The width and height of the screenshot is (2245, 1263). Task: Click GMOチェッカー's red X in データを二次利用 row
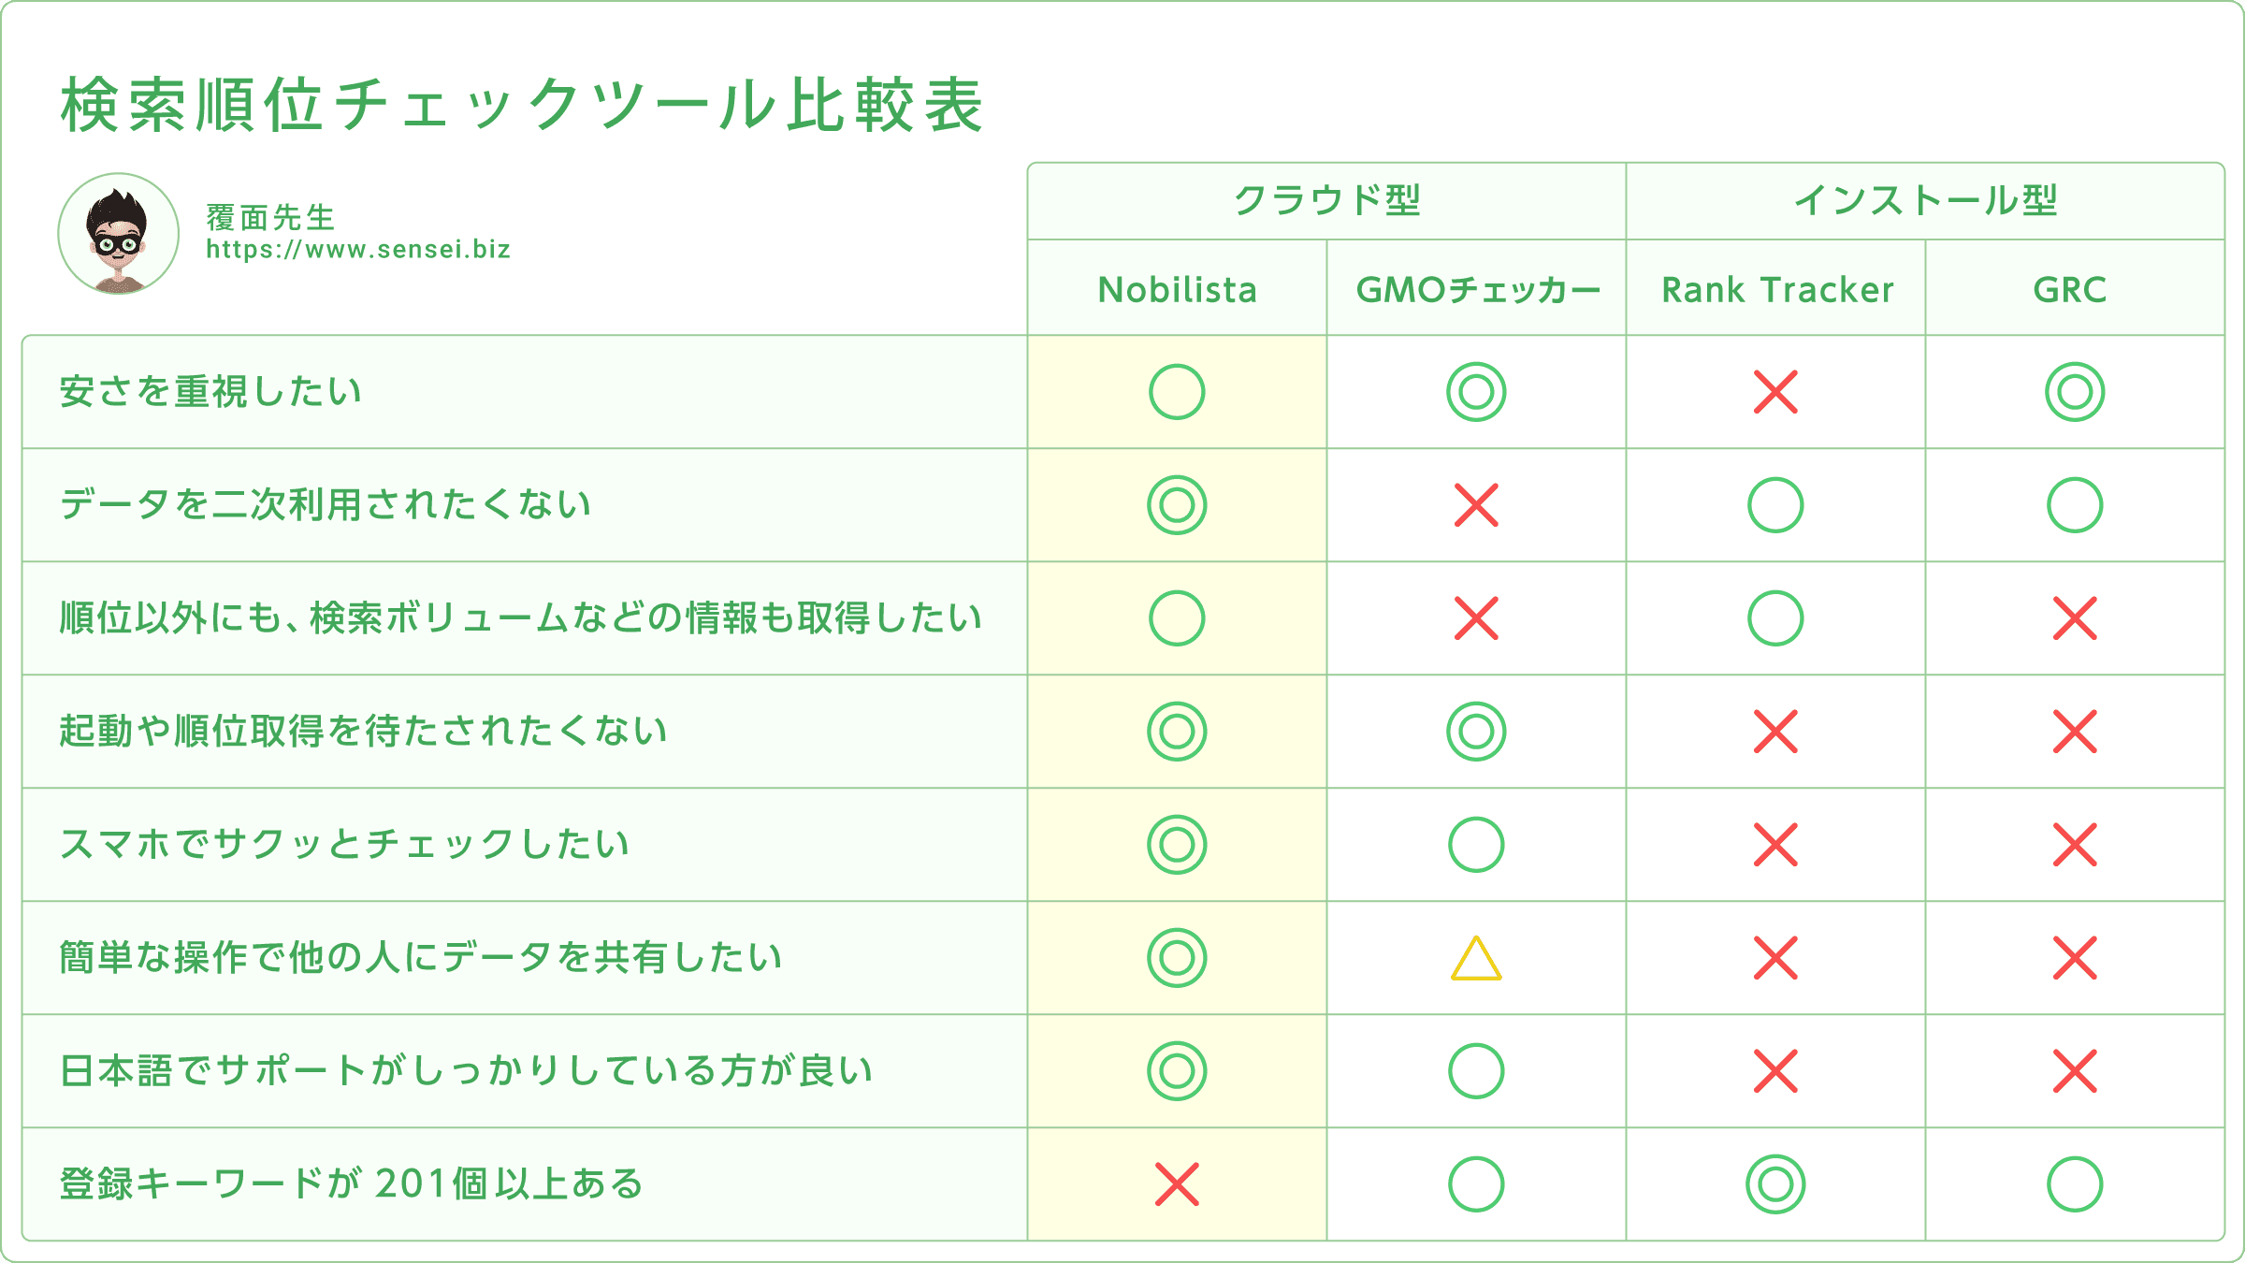[1476, 505]
